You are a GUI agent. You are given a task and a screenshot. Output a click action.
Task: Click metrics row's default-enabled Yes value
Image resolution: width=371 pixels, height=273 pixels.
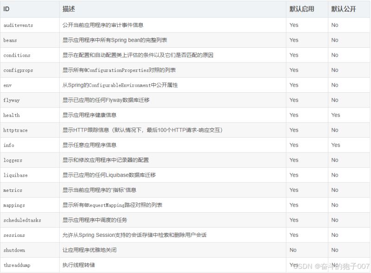(294, 190)
